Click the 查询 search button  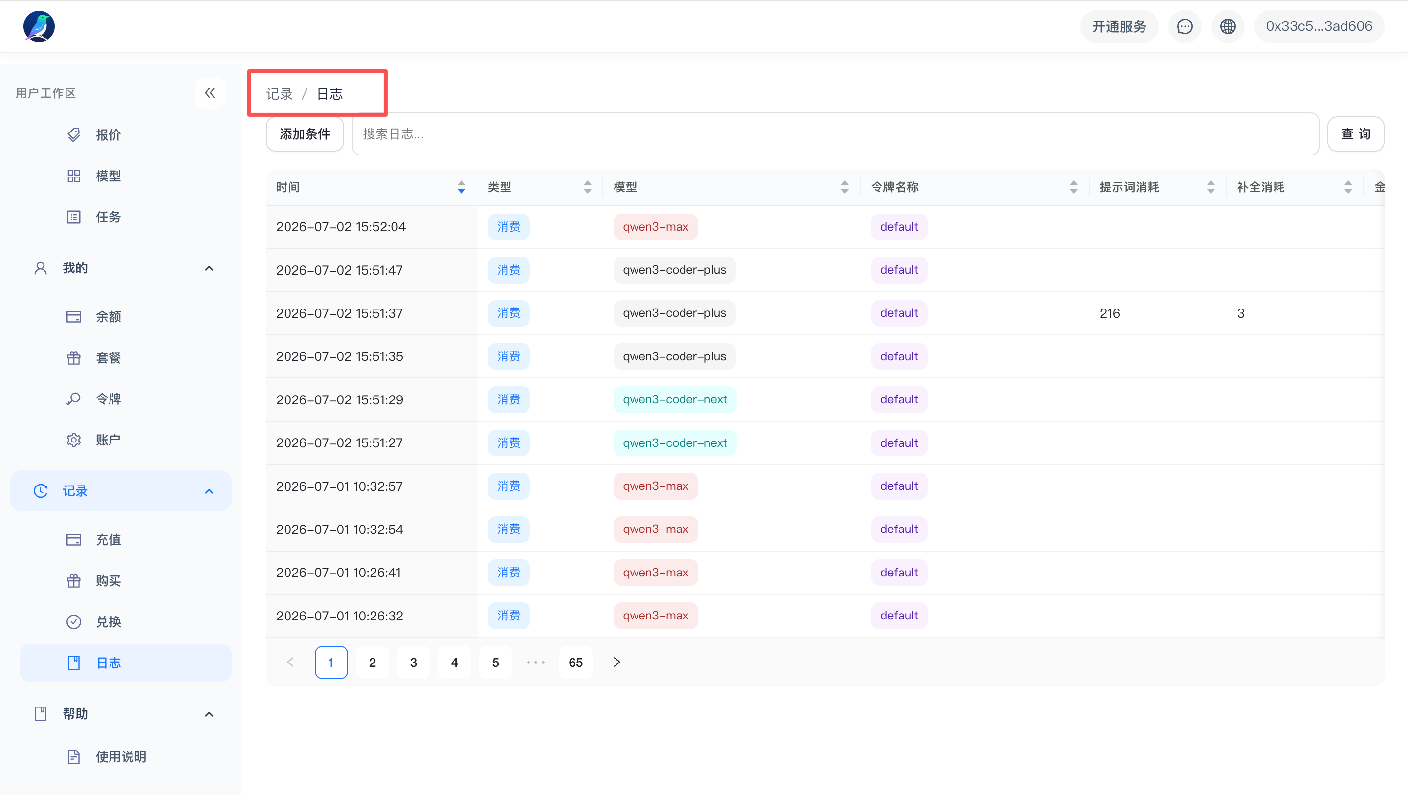tap(1356, 134)
